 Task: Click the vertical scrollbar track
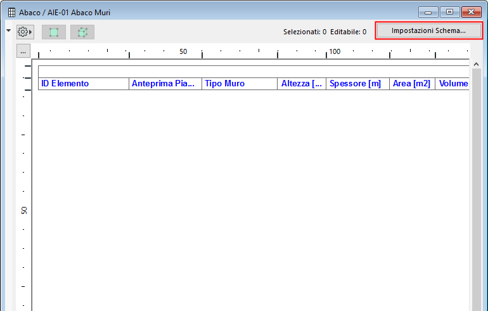(x=477, y=190)
